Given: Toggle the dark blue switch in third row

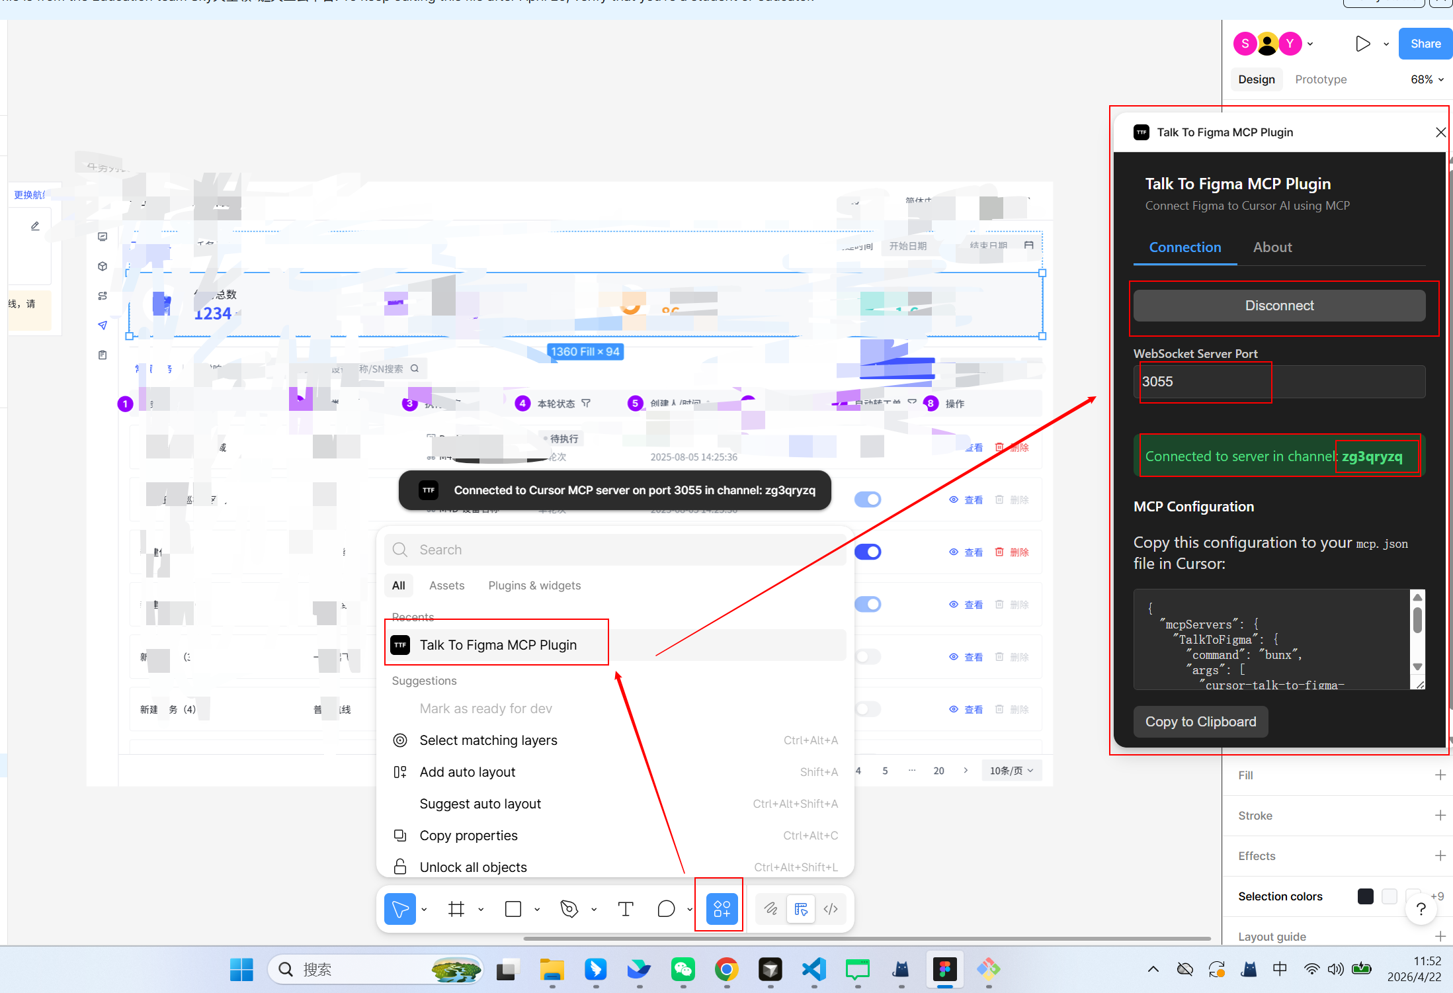Looking at the screenshot, I should click(868, 552).
